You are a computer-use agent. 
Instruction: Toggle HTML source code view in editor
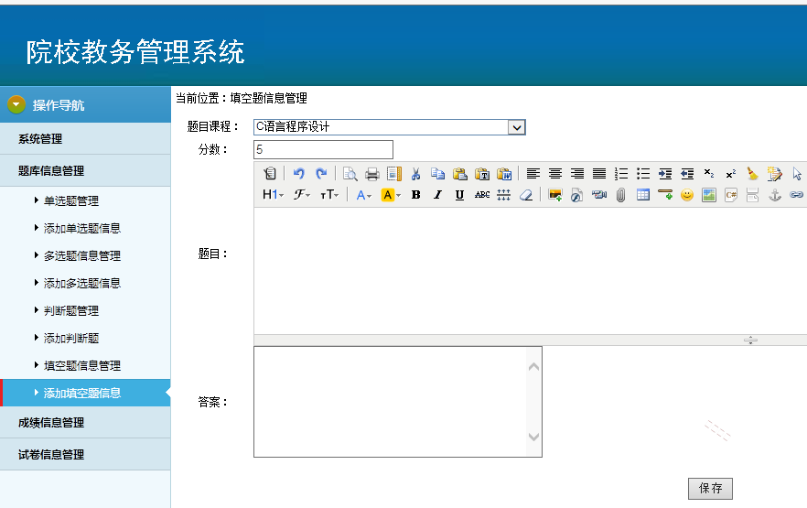[270, 173]
